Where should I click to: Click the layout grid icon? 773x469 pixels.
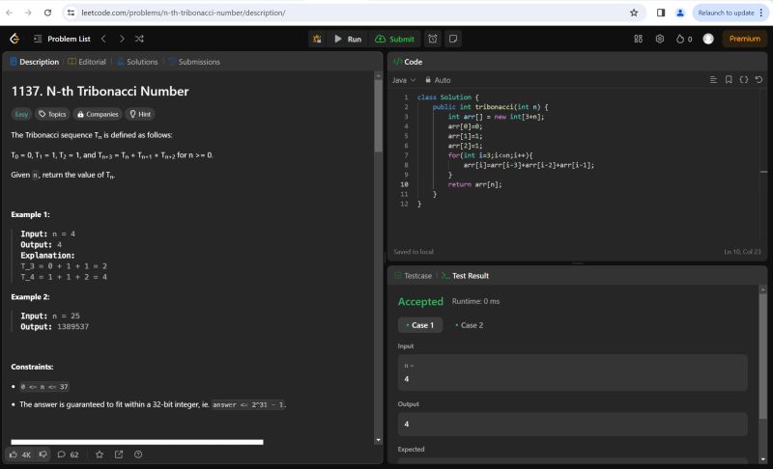coord(638,39)
